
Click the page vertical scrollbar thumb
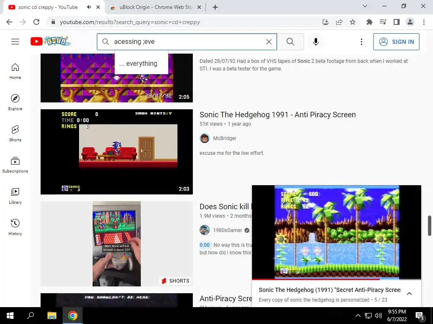(430, 226)
